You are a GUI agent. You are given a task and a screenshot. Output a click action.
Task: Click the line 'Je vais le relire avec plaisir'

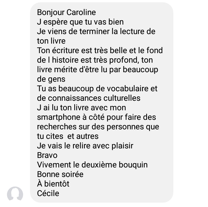(85, 146)
